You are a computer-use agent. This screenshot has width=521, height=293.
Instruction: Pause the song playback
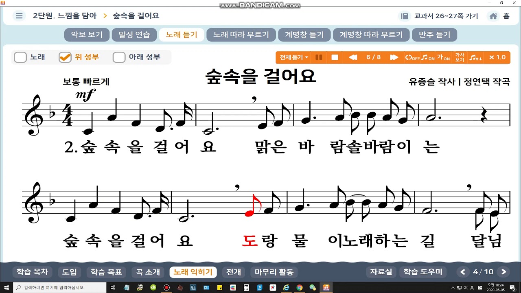point(319,57)
